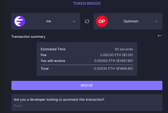168x113 pixels.
Task: Expand the Optimism chain dropdown chevron
Action: click(156, 21)
